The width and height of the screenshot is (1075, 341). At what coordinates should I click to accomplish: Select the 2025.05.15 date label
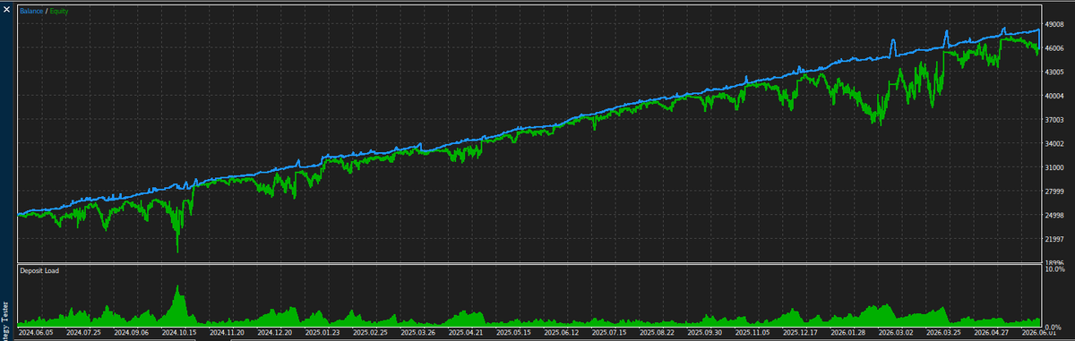(513, 332)
